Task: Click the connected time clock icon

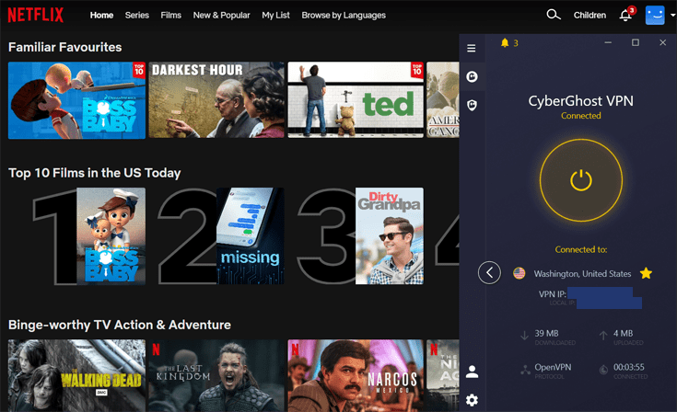Action: tap(603, 370)
